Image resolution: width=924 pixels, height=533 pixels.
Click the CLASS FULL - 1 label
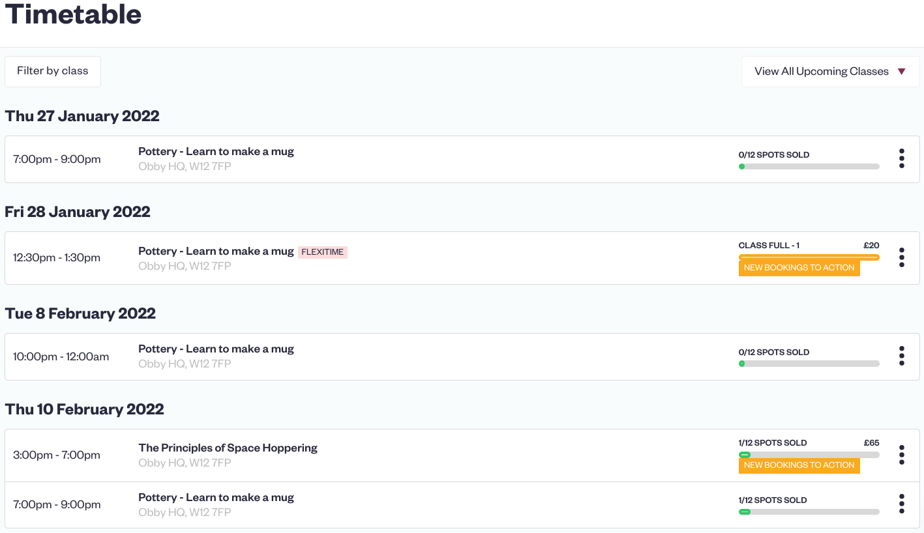(769, 246)
